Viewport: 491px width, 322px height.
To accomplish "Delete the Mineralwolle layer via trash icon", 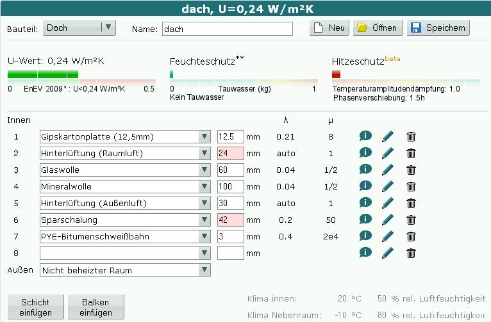I will click(411, 186).
